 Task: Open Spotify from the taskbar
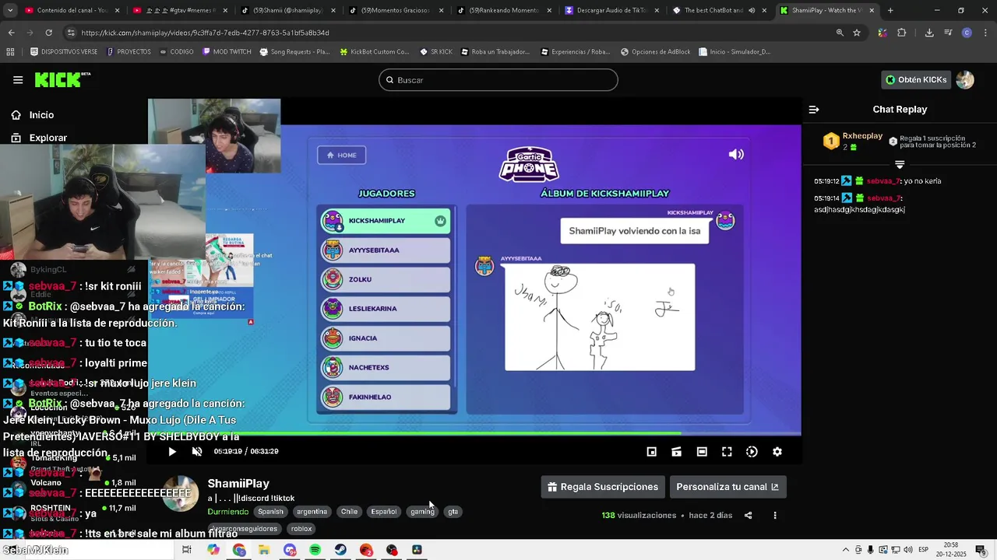click(315, 550)
